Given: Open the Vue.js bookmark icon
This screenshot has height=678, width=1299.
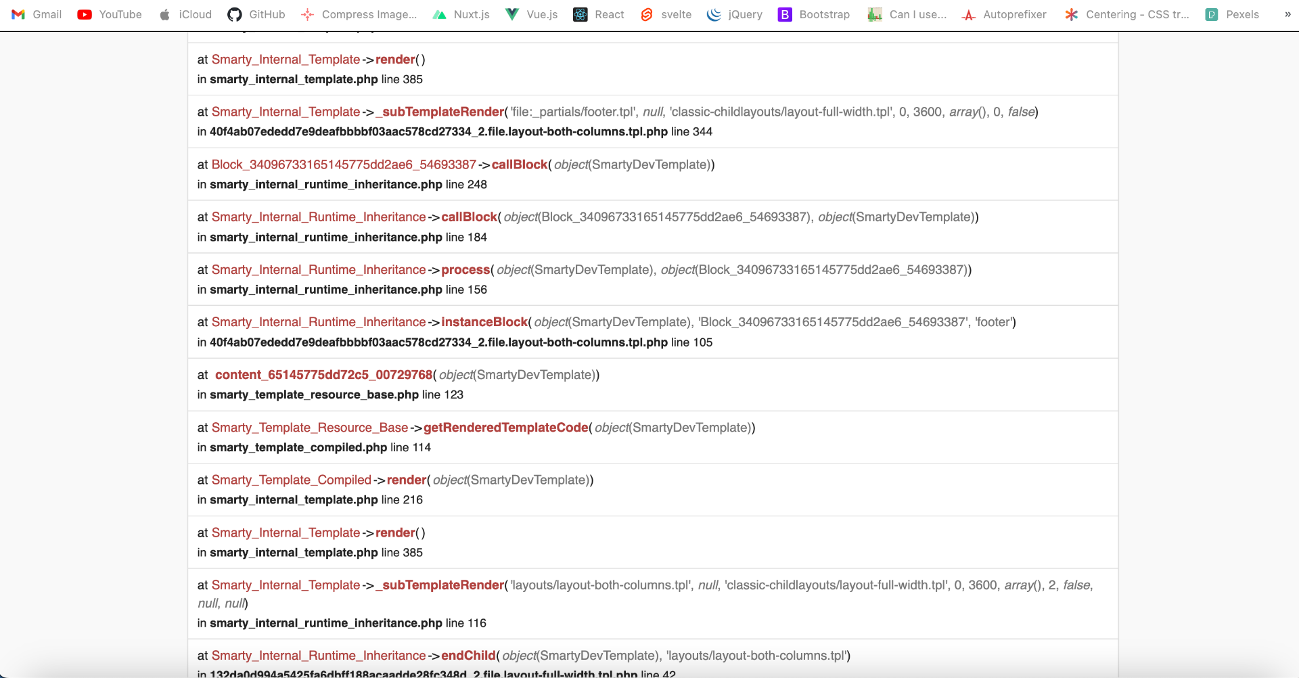Looking at the screenshot, I should [x=512, y=14].
